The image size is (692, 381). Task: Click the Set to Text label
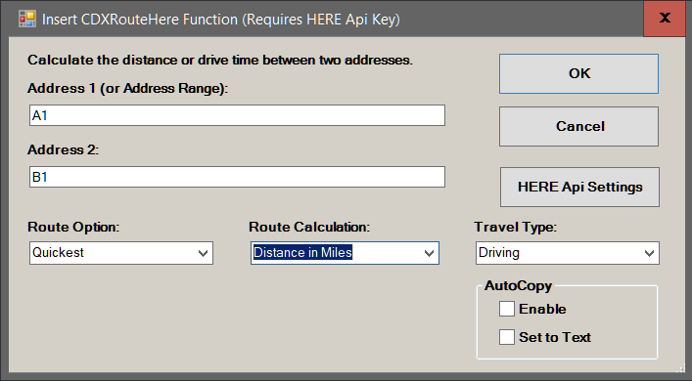[555, 337]
